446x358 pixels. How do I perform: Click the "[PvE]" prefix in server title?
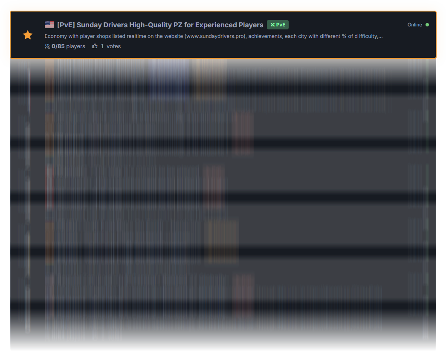(66, 25)
